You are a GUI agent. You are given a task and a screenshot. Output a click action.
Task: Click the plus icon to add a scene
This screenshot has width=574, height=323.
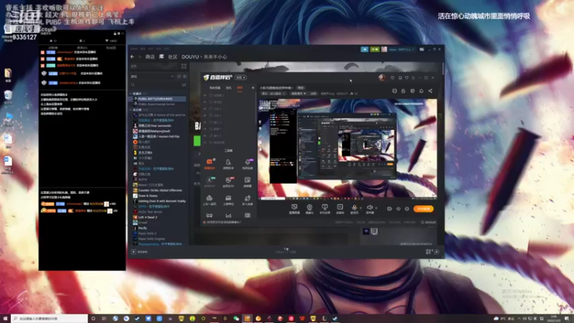[x=253, y=88]
